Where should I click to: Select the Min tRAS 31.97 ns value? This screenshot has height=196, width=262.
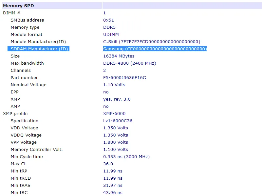(x=113, y=185)
